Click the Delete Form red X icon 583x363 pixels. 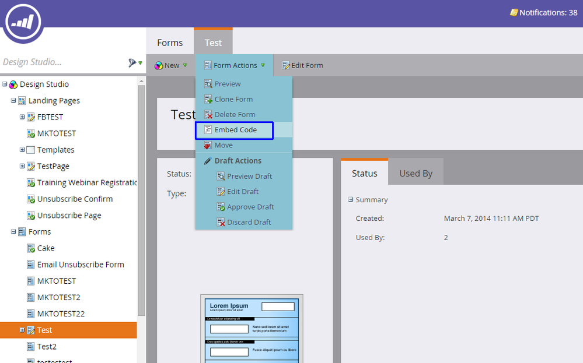click(x=208, y=115)
